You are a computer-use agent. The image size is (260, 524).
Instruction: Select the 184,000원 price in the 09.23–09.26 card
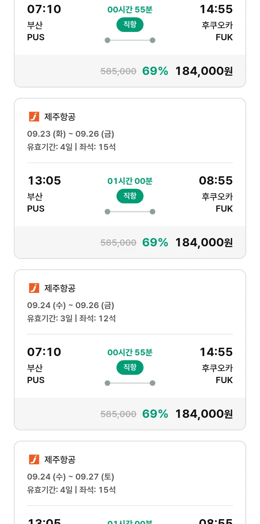[204, 242]
